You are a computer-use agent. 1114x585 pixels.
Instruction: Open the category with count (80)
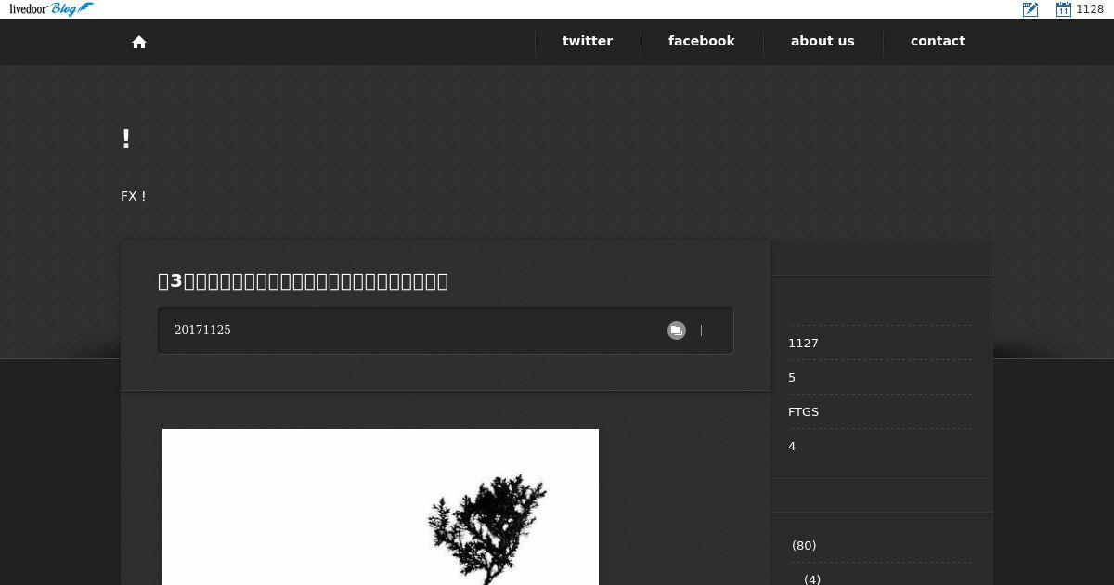[x=804, y=545]
